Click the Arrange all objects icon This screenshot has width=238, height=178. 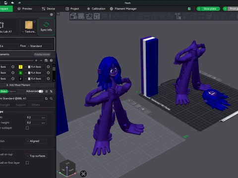(97, 16)
